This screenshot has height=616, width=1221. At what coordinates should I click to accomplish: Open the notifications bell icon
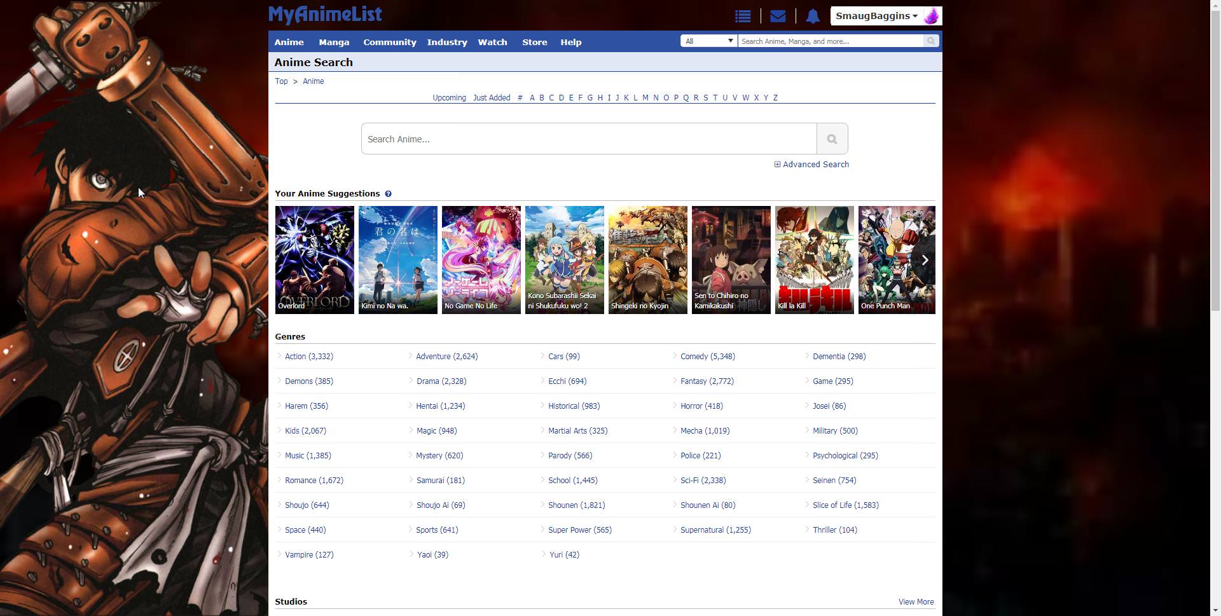click(812, 17)
